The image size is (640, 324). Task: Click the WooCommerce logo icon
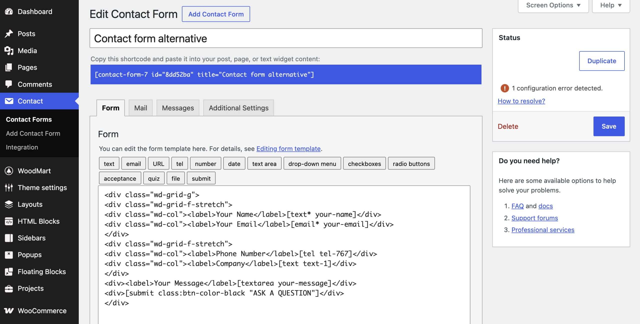point(9,311)
